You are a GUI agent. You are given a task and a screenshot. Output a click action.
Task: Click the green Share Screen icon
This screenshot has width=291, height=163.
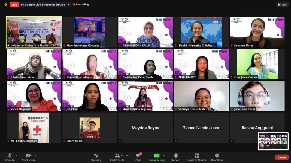pyautogui.click(x=157, y=156)
